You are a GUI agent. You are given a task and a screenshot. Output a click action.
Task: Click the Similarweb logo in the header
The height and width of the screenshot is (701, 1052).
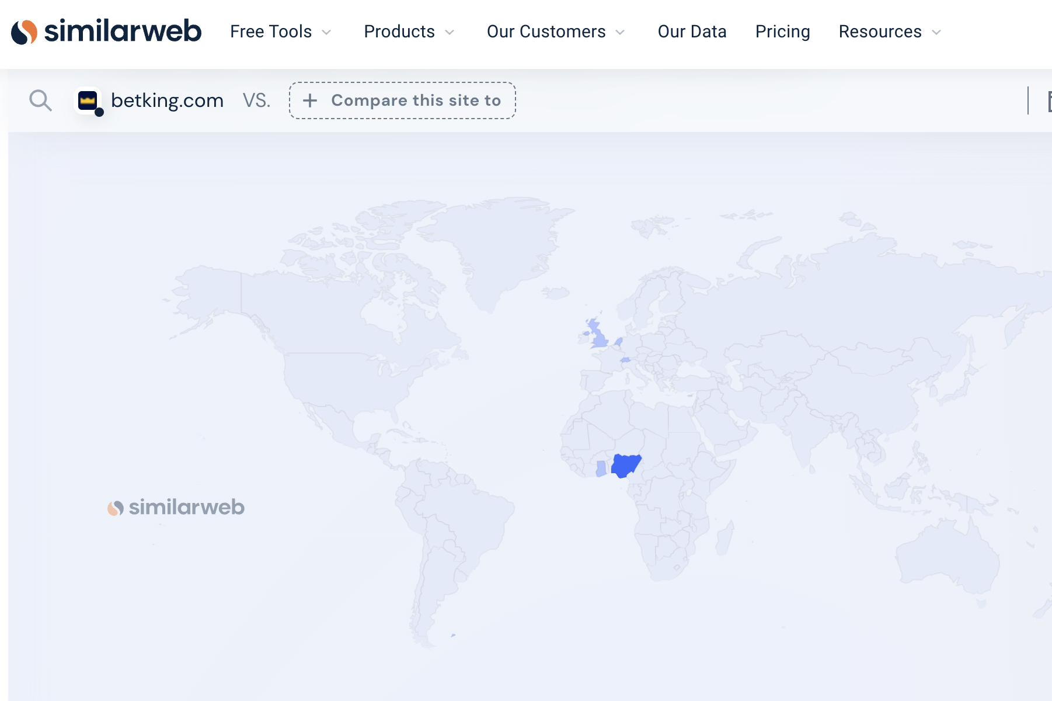point(106,32)
